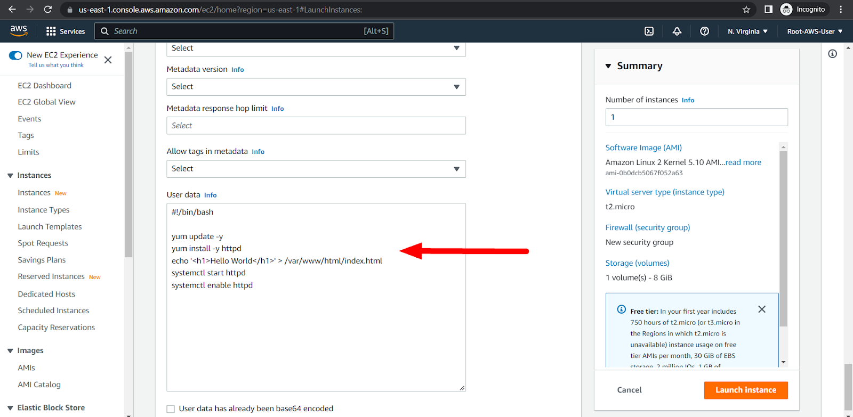The width and height of the screenshot is (853, 417).
Task: Go forward in browser history
Action: 30,10
